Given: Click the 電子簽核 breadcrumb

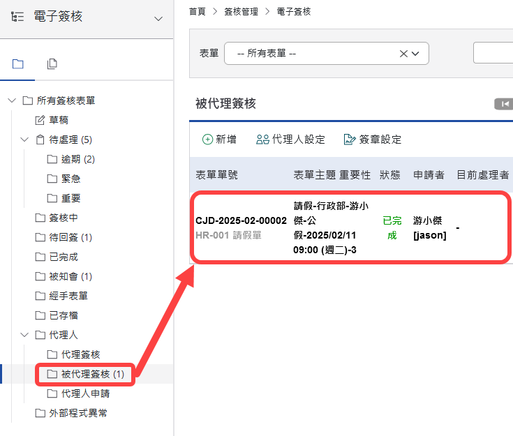Looking at the screenshot, I should pos(293,12).
